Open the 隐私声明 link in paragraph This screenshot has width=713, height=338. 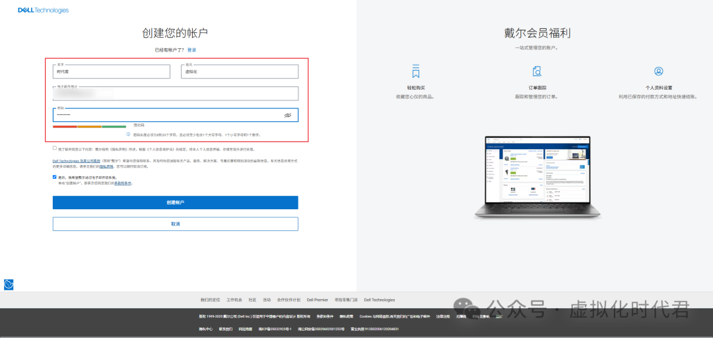point(106,166)
